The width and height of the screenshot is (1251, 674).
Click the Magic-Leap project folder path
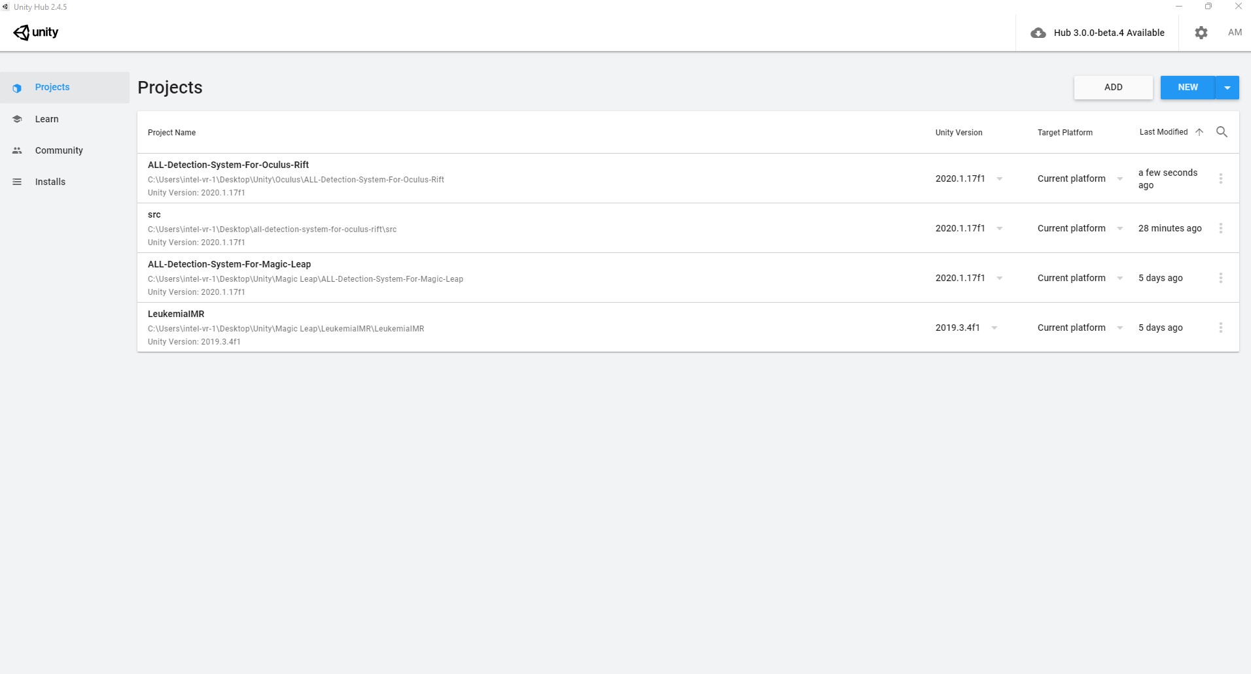pyautogui.click(x=306, y=279)
